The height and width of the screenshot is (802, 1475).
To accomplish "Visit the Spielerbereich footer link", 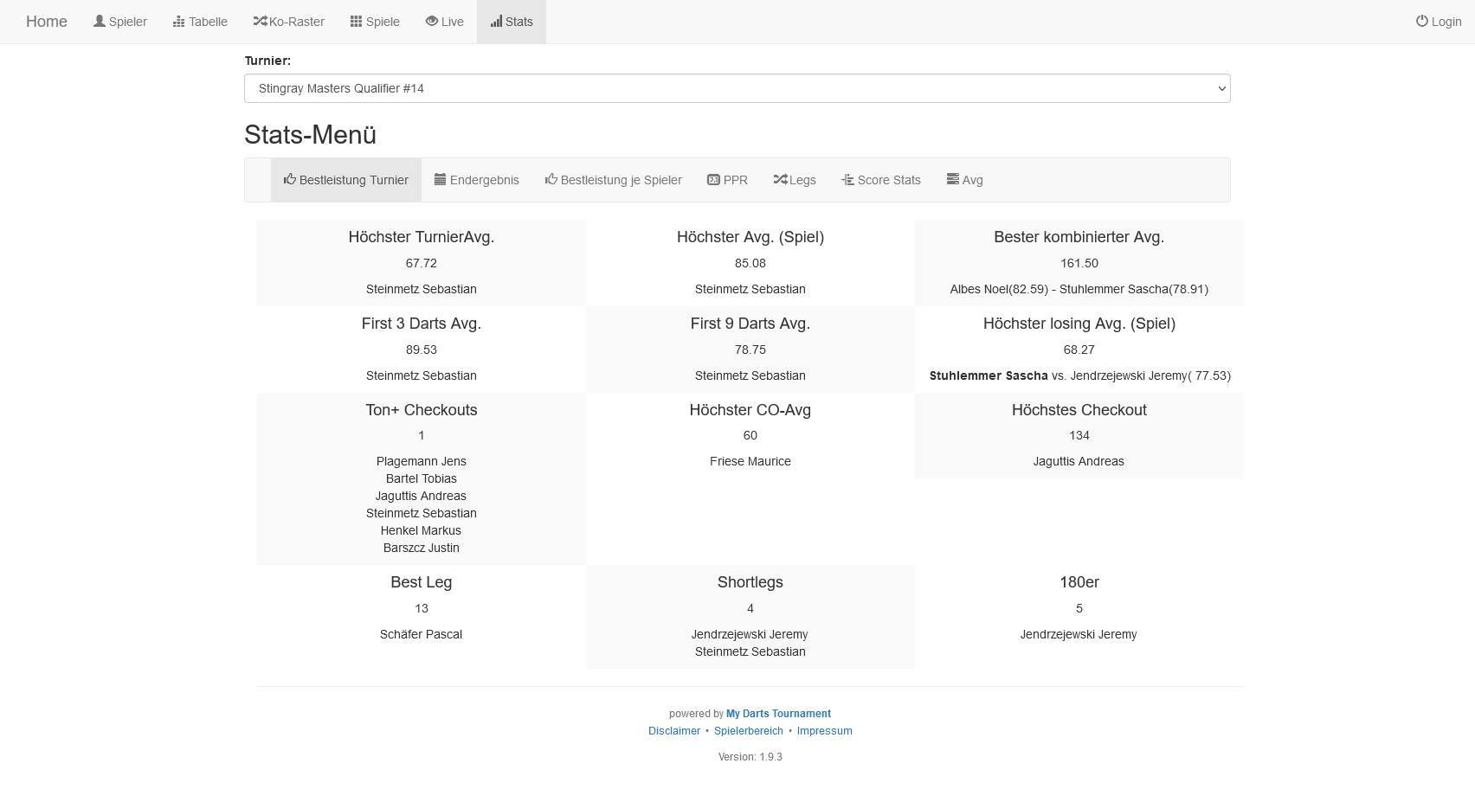I will click(748, 731).
